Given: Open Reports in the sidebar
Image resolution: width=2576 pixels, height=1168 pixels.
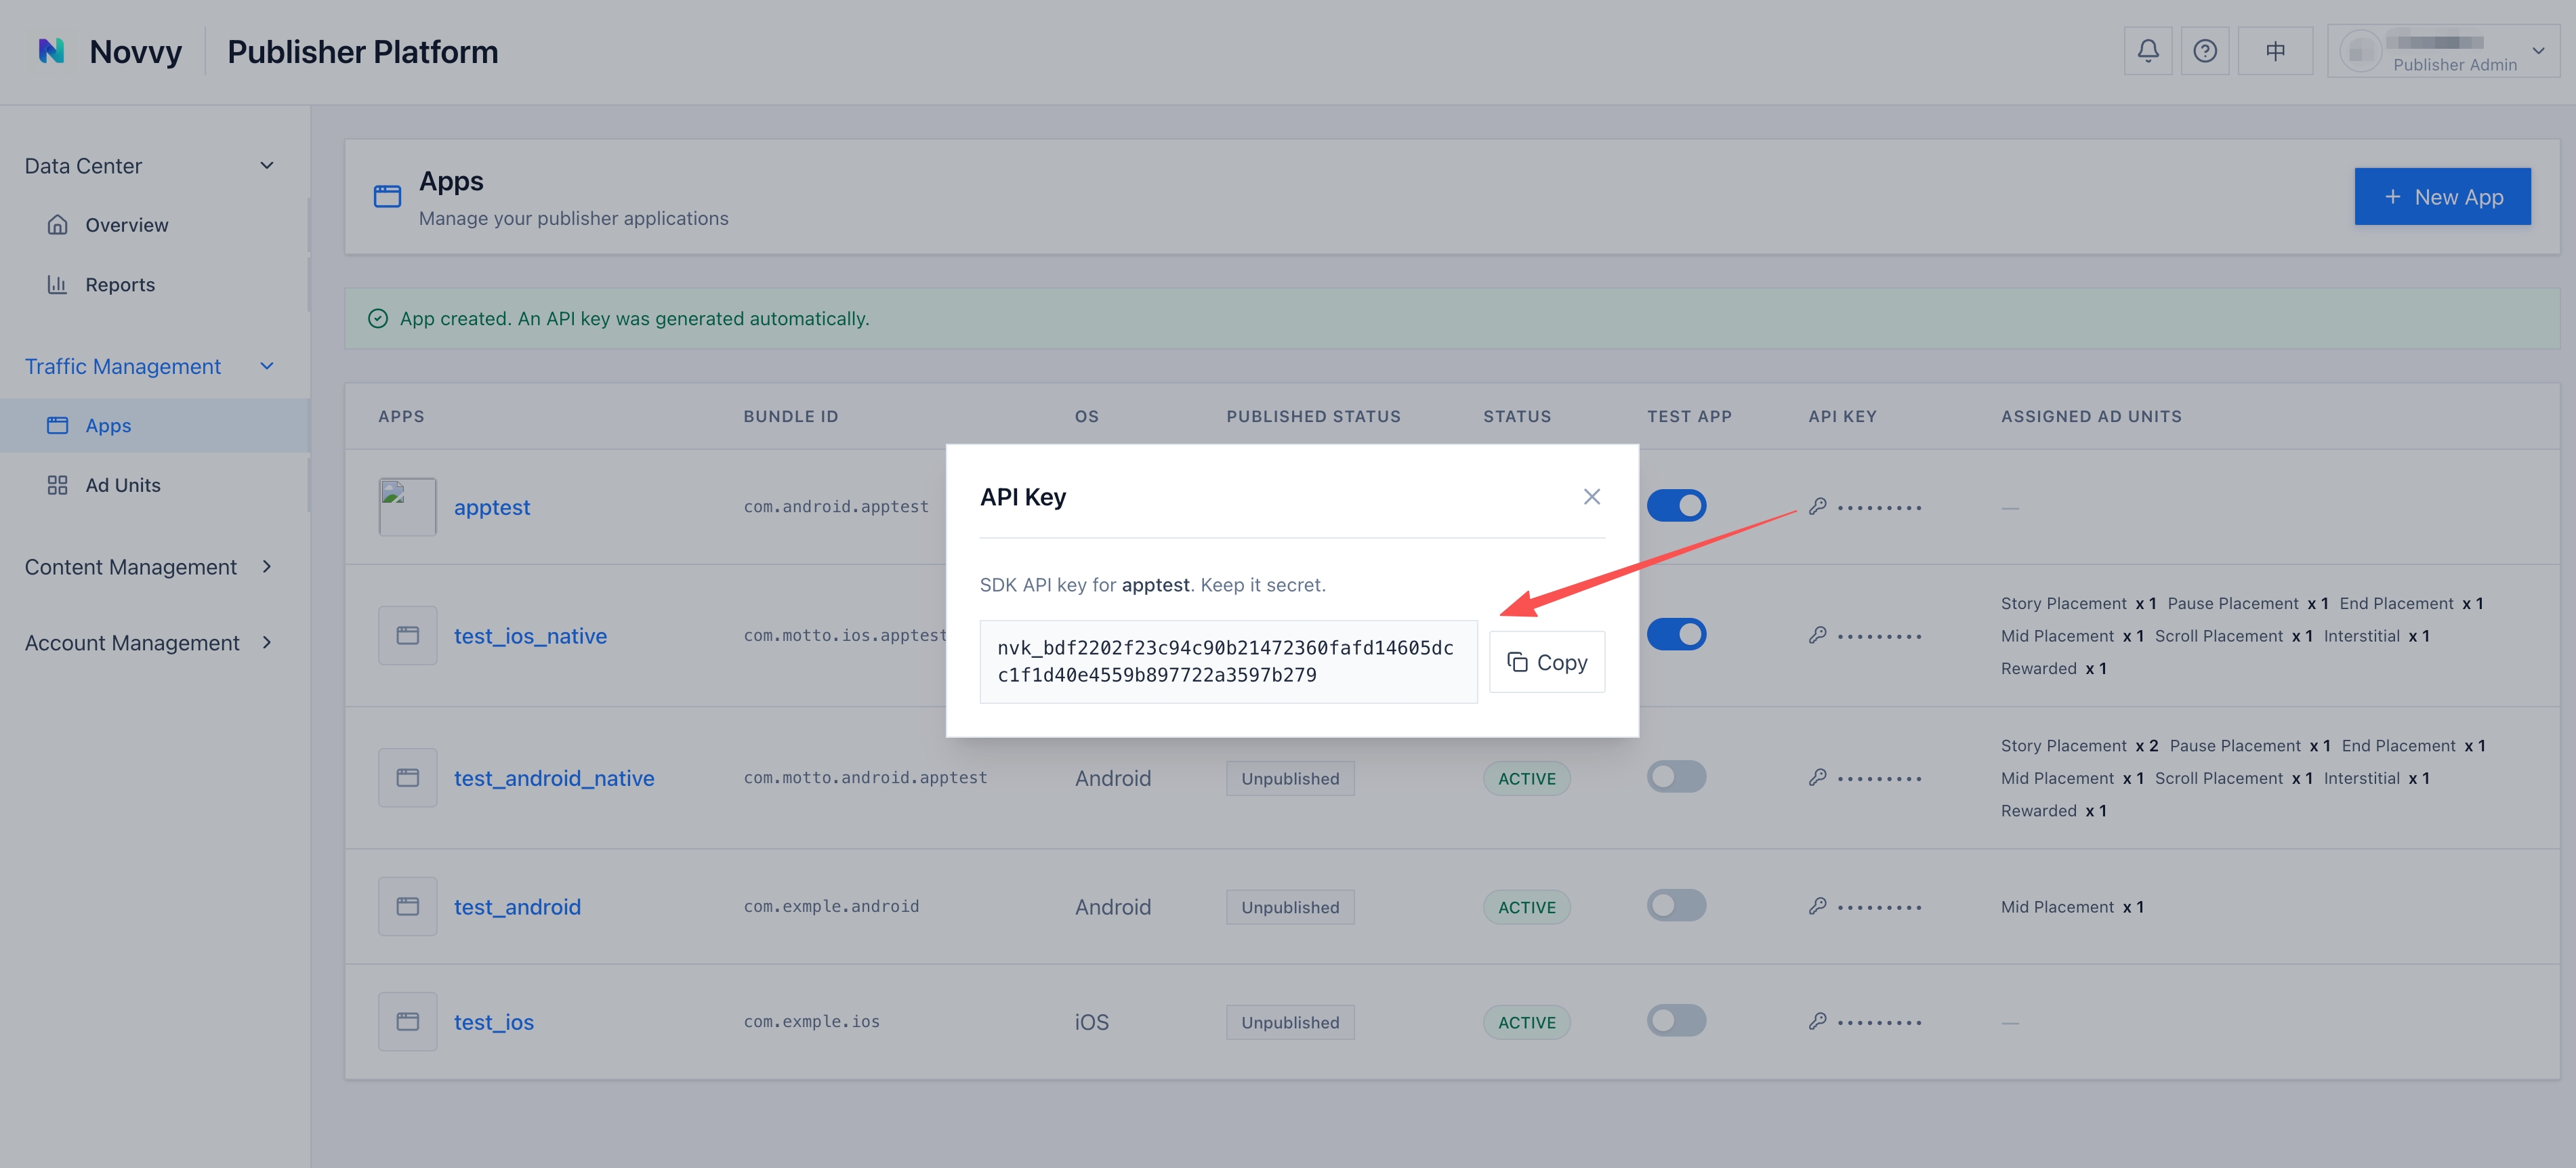Looking at the screenshot, I should click(x=120, y=285).
